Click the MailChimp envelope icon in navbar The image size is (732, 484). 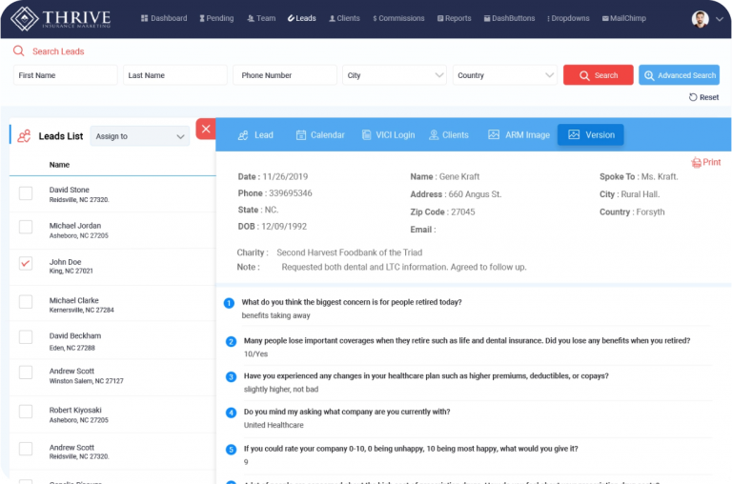click(605, 18)
